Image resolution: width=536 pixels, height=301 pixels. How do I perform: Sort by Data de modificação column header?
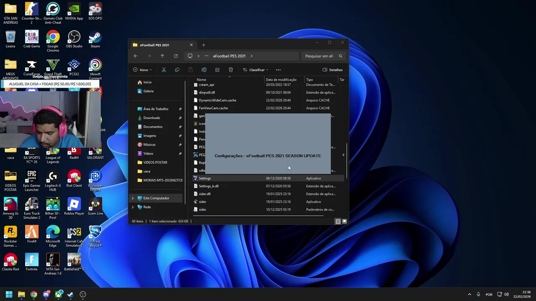pos(281,80)
